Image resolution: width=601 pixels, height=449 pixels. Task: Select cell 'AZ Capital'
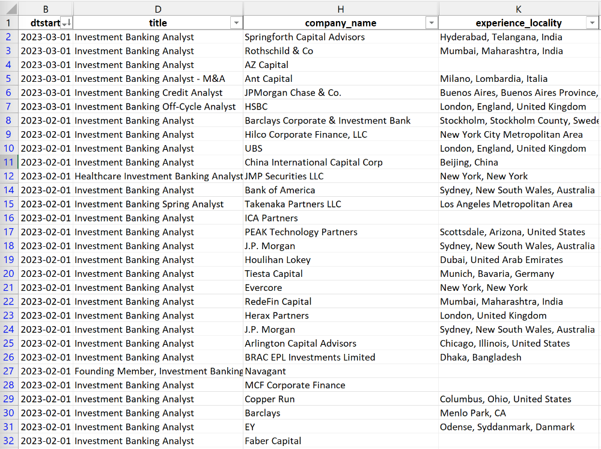point(340,65)
